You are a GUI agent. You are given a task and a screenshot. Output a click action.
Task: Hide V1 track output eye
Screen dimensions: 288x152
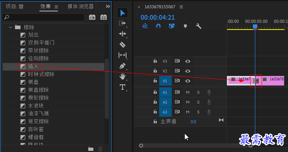point(188,81)
